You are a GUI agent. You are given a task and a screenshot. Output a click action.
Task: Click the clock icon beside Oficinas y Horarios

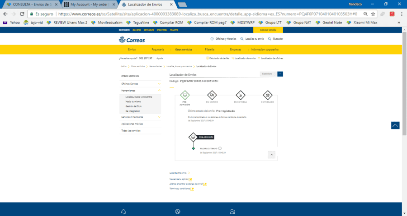[212, 39]
